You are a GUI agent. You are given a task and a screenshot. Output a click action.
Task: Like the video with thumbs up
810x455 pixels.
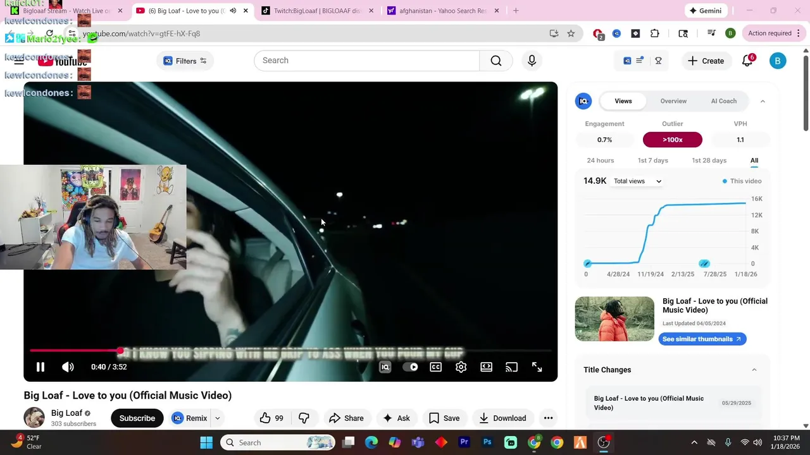pyautogui.click(x=271, y=418)
